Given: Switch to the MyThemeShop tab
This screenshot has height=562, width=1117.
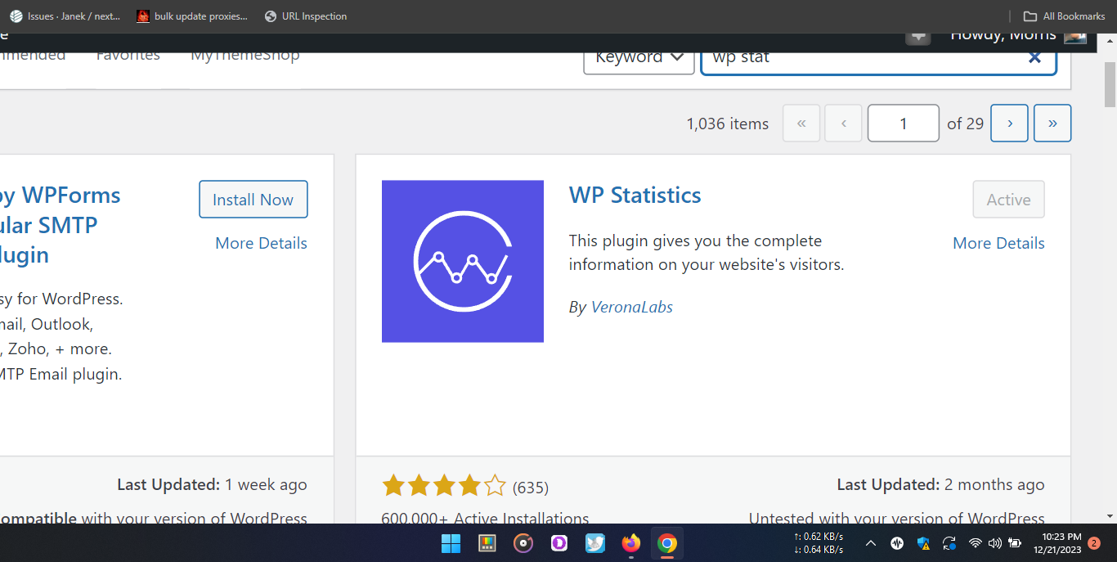Looking at the screenshot, I should 245,56.
